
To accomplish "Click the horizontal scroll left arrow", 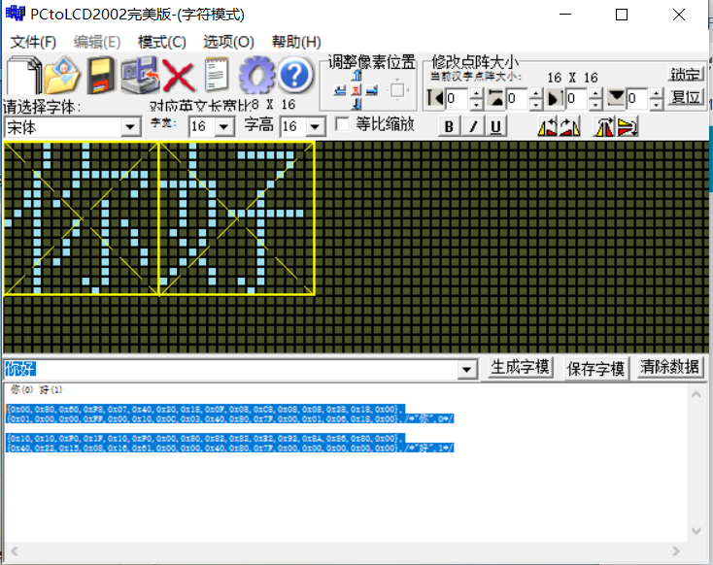I will click(x=15, y=550).
